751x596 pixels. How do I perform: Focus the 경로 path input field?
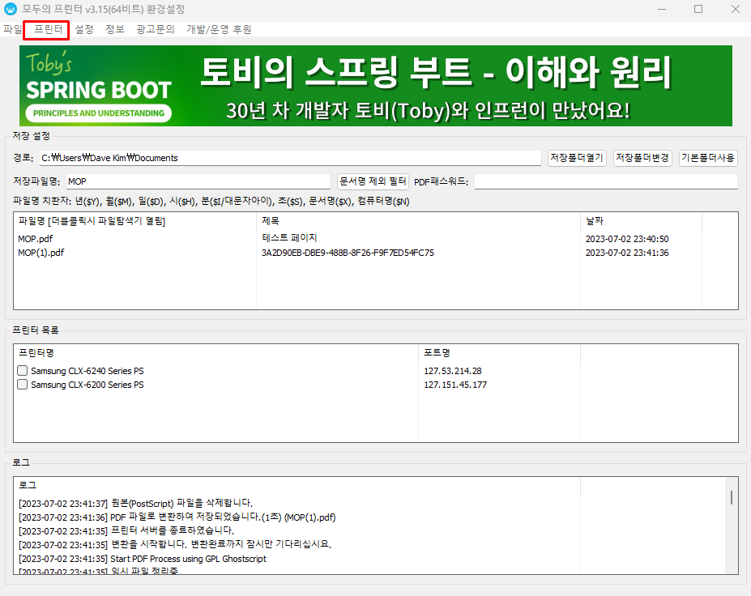point(290,157)
